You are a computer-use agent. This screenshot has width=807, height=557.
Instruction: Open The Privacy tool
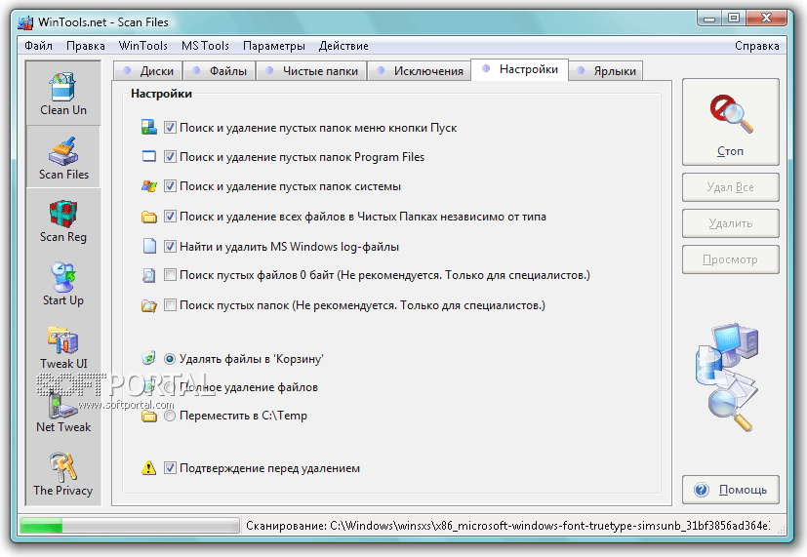(x=63, y=474)
